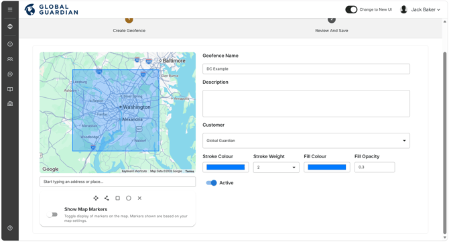Select the polygon drawing tool
The width and height of the screenshot is (449, 242).
(107, 198)
